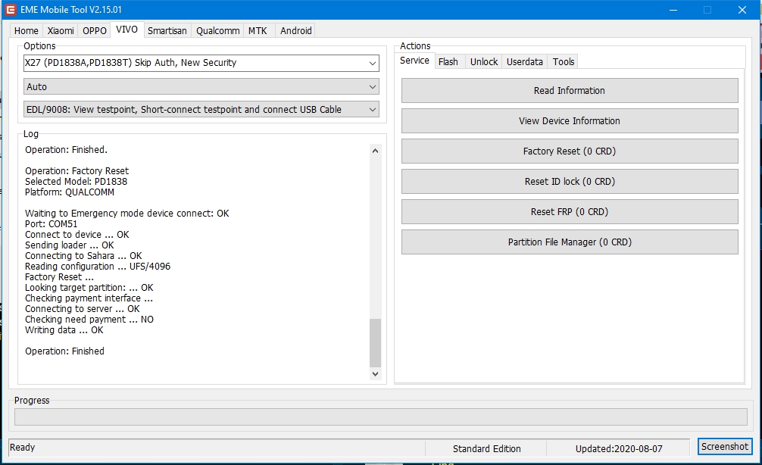Open the Home tab
This screenshot has height=465, width=762.
pos(27,30)
